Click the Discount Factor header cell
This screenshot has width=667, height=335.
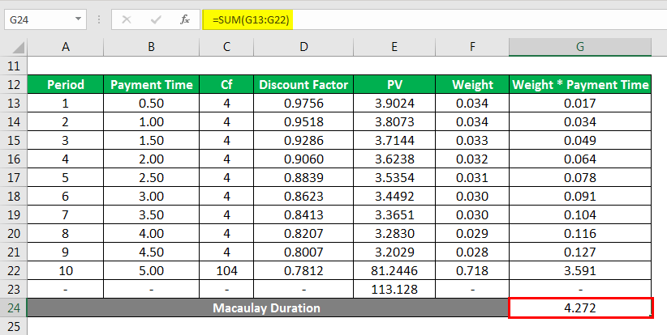coord(303,84)
